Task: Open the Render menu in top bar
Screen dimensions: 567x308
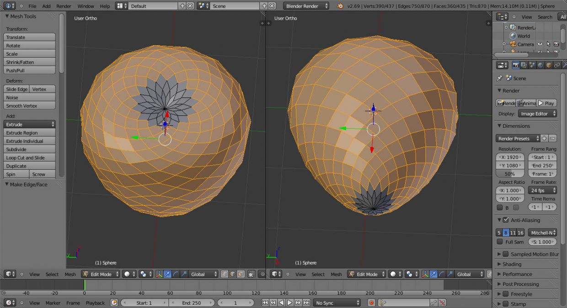Action: [64, 6]
